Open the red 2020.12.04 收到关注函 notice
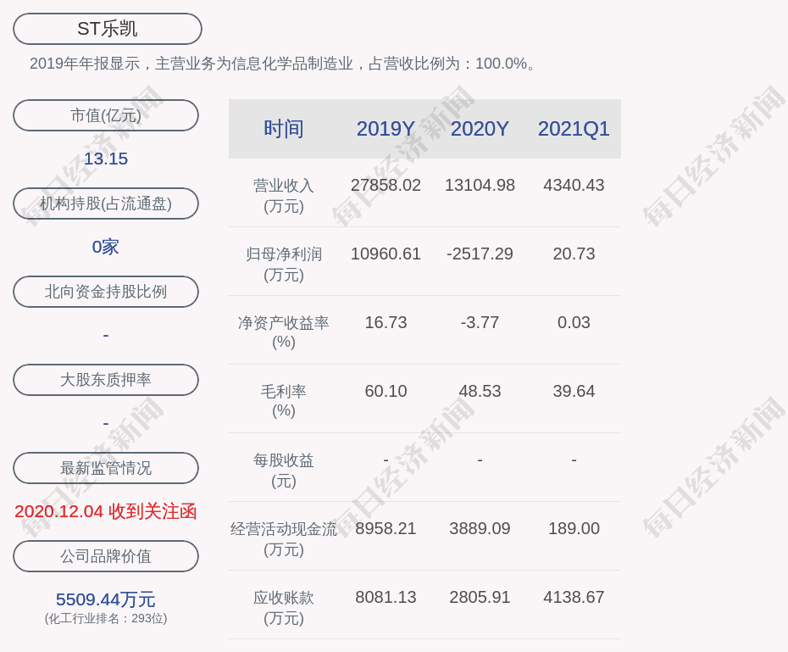Screen dimensions: 788x652 pyautogui.click(x=106, y=511)
